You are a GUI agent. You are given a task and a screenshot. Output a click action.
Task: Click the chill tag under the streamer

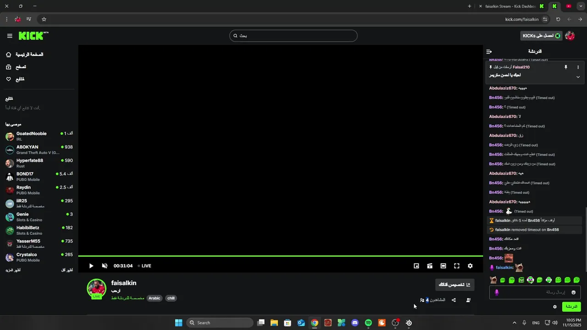(x=171, y=298)
